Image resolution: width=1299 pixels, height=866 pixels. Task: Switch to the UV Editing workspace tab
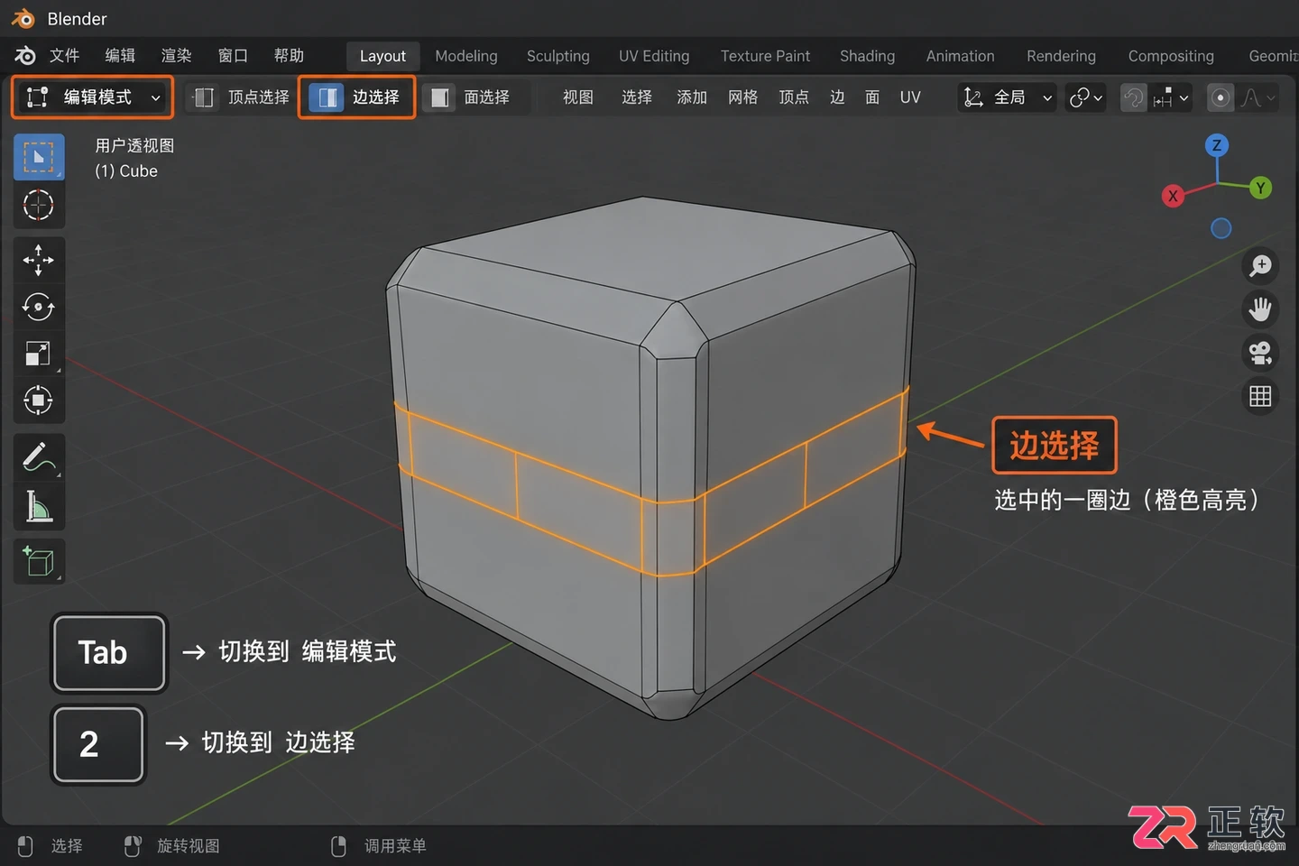click(654, 56)
